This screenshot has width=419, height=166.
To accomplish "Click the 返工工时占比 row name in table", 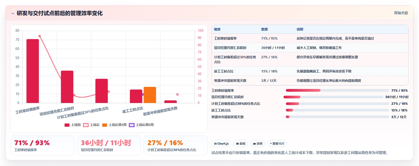I will (x=224, y=71).
